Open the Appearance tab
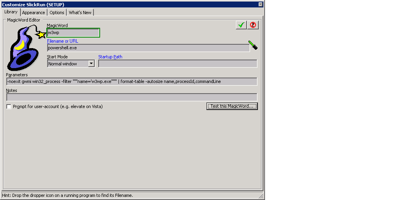This screenshot has height=200, width=400. pos(33,13)
